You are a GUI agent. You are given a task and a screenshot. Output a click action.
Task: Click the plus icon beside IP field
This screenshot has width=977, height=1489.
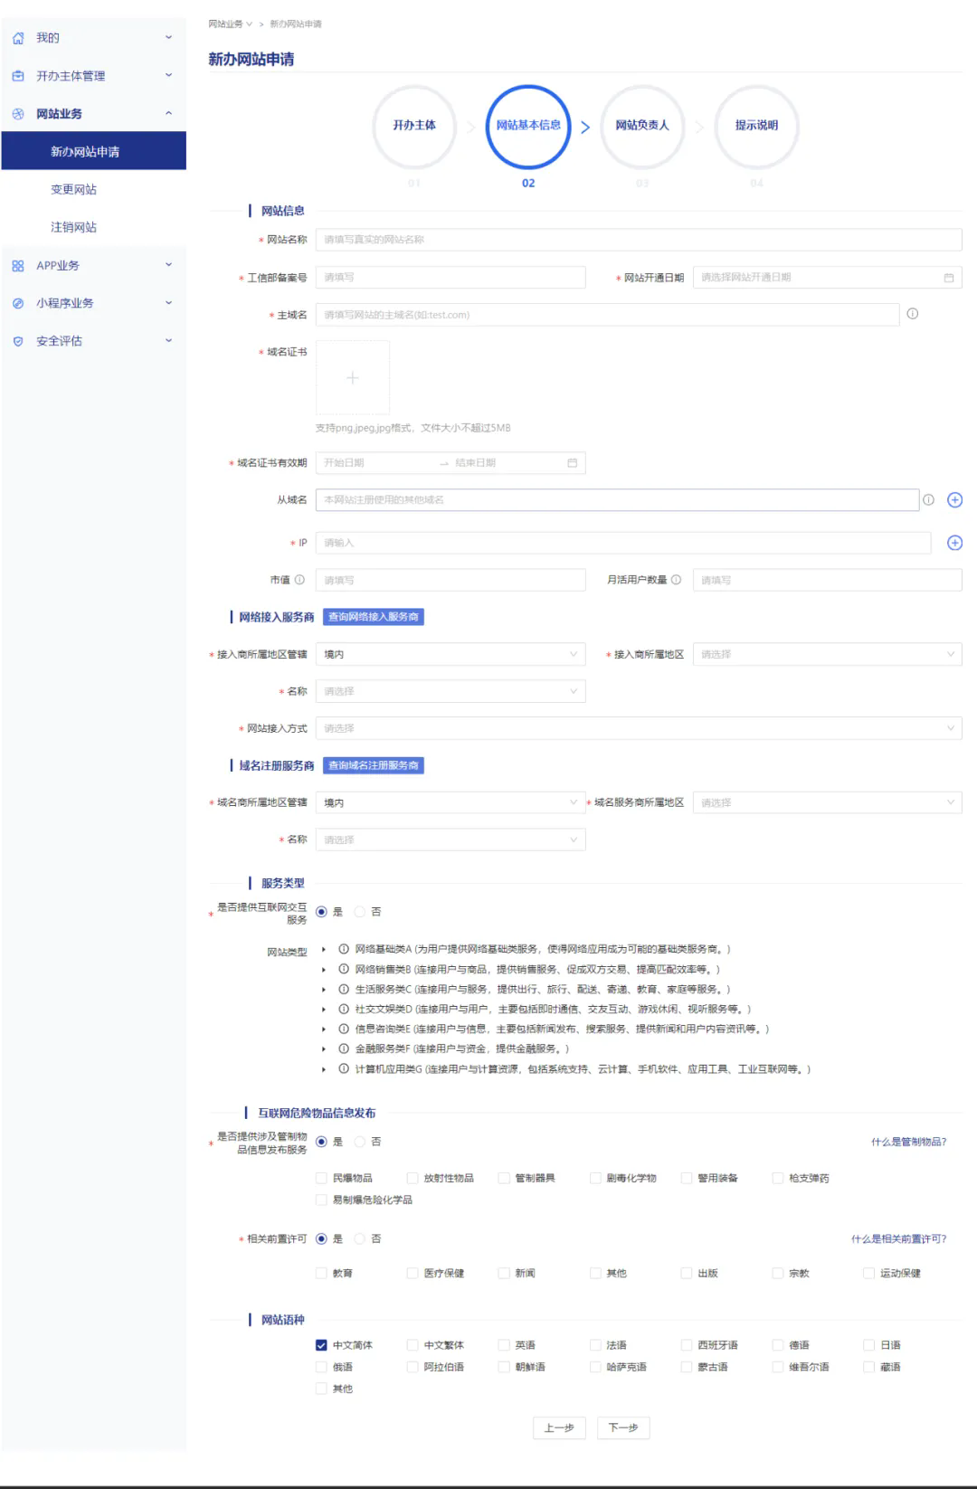(954, 543)
